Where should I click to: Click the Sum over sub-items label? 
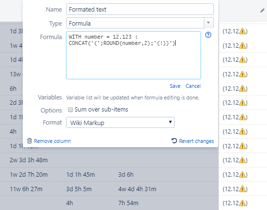pyautogui.click(x=101, y=110)
